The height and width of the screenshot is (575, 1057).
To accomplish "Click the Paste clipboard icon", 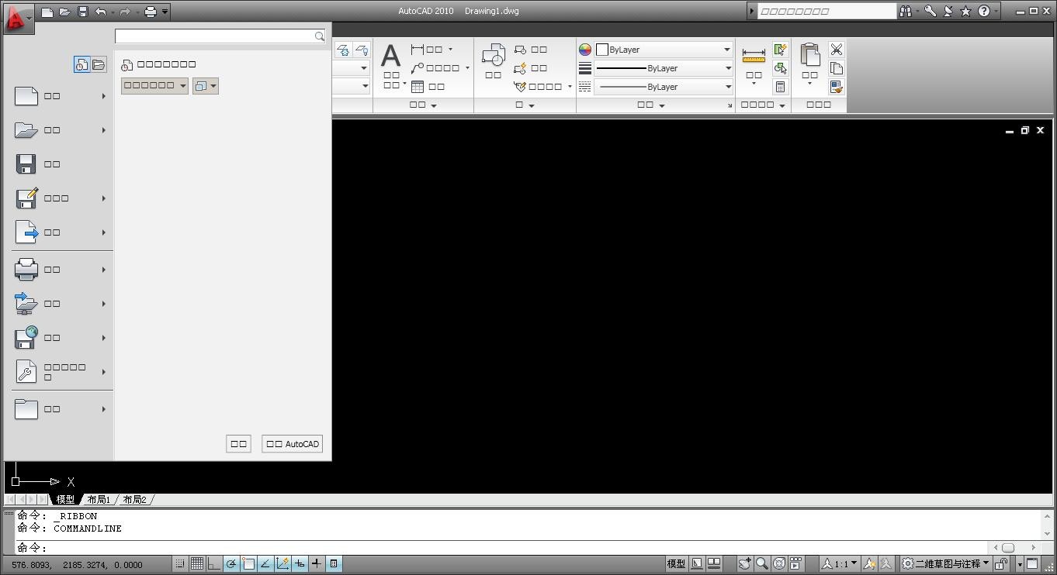I will point(809,55).
